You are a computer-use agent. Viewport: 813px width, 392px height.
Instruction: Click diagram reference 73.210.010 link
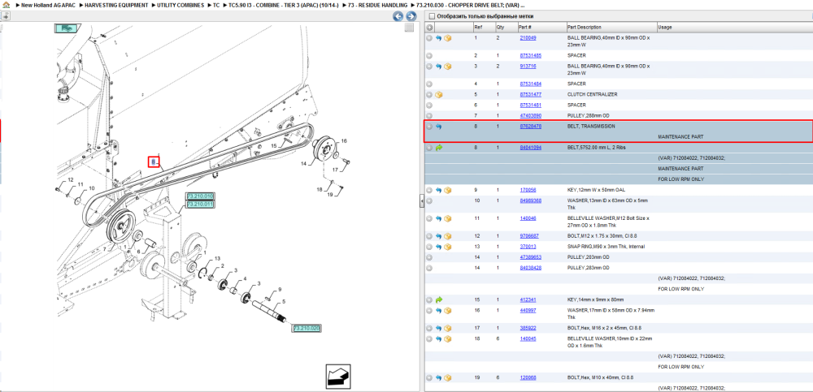(x=200, y=196)
